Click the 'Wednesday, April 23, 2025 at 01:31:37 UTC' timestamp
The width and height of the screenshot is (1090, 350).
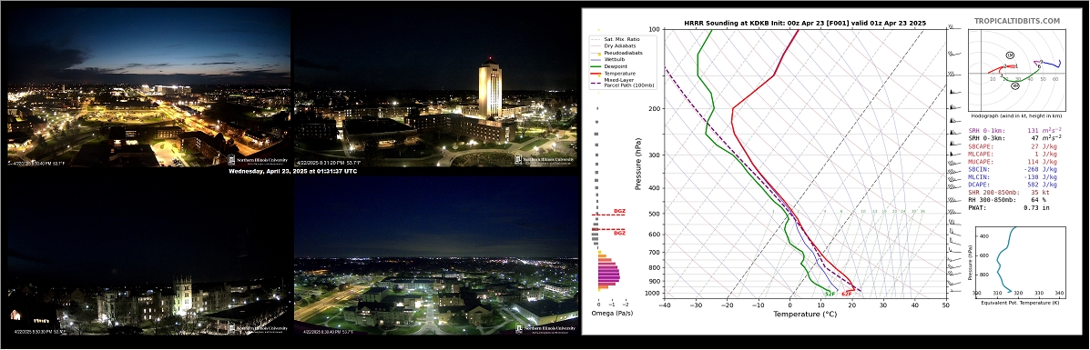[292, 171]
